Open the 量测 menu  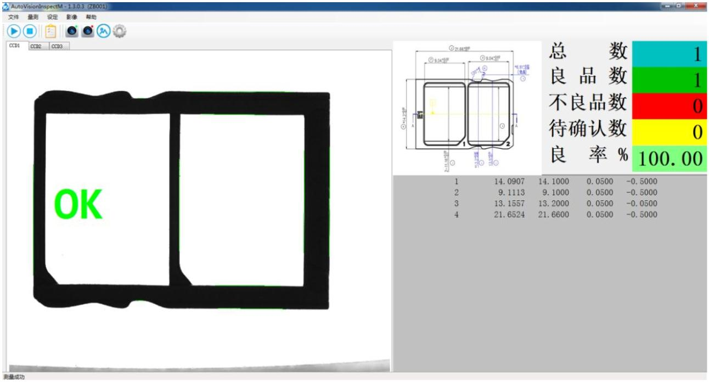pos(33,17)
